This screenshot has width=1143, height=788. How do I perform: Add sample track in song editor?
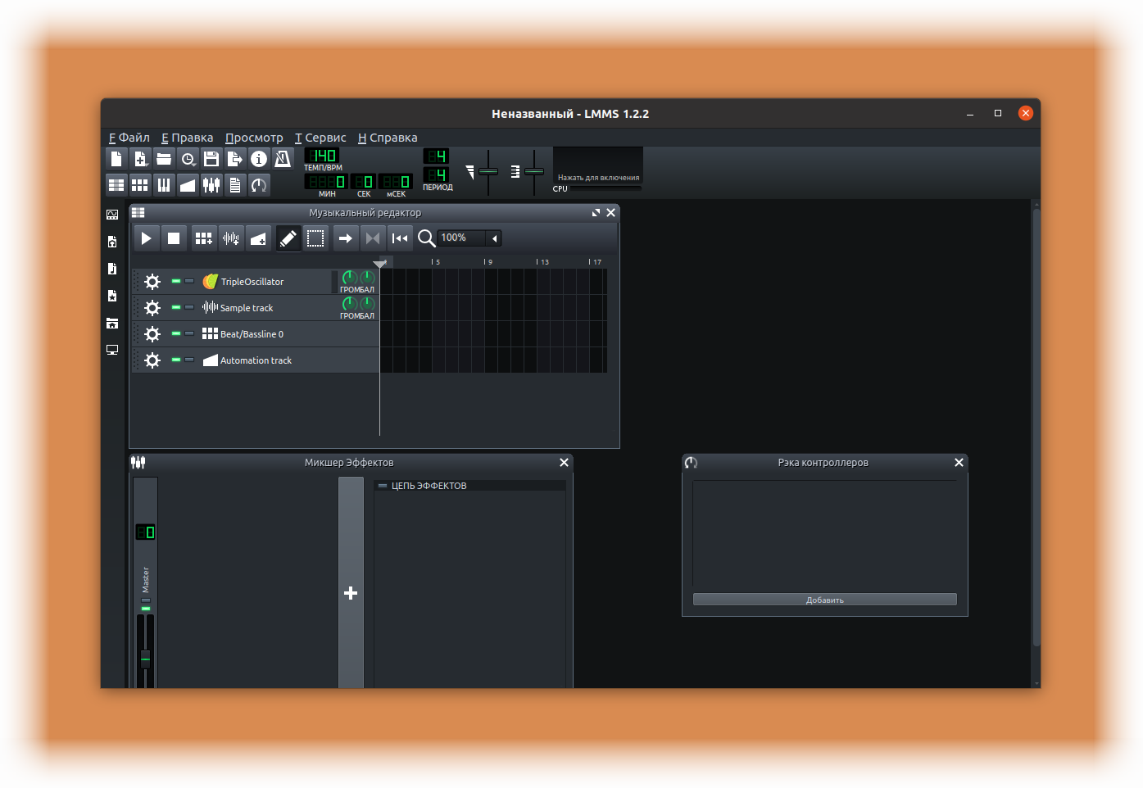click(x=231, y=238)
